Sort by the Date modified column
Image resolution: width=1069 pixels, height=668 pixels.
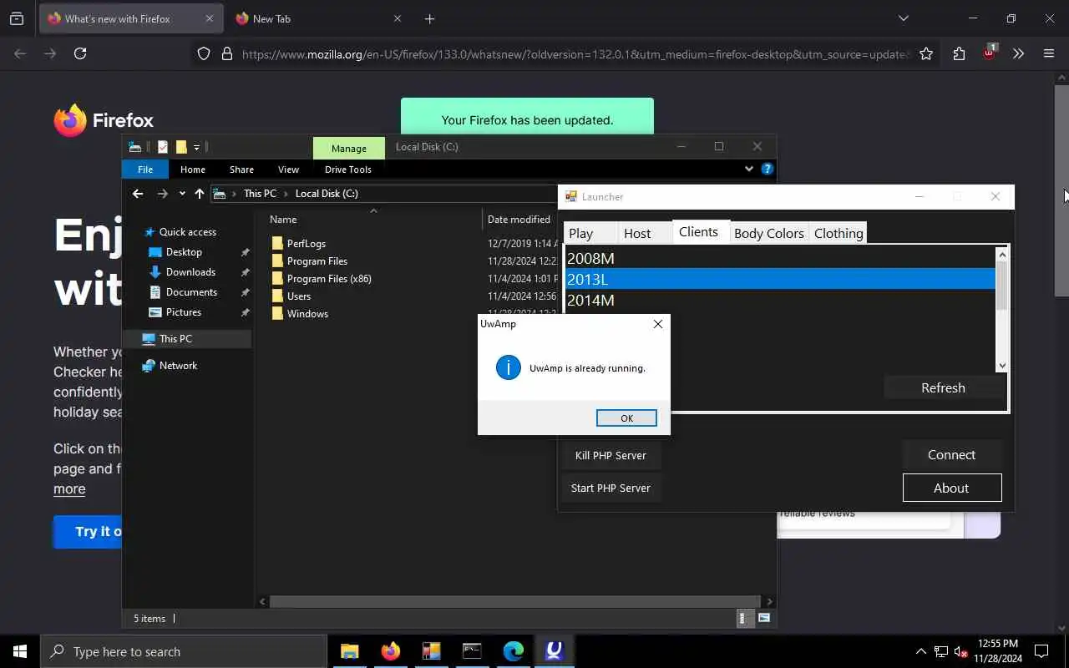(x=519, y=220)
